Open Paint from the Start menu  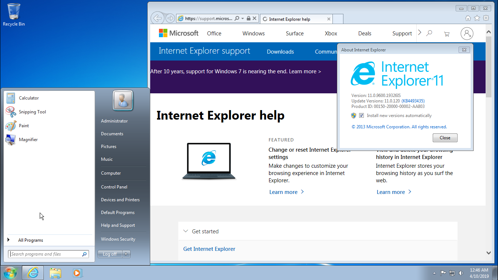(24, 126)
